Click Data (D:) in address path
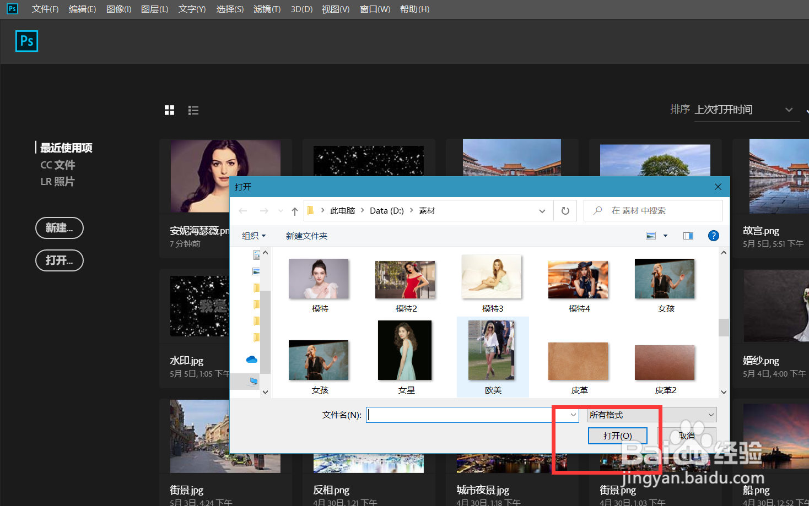Viewport: 809px width, 506px height. pyautogui.click(x=387, y=211)
